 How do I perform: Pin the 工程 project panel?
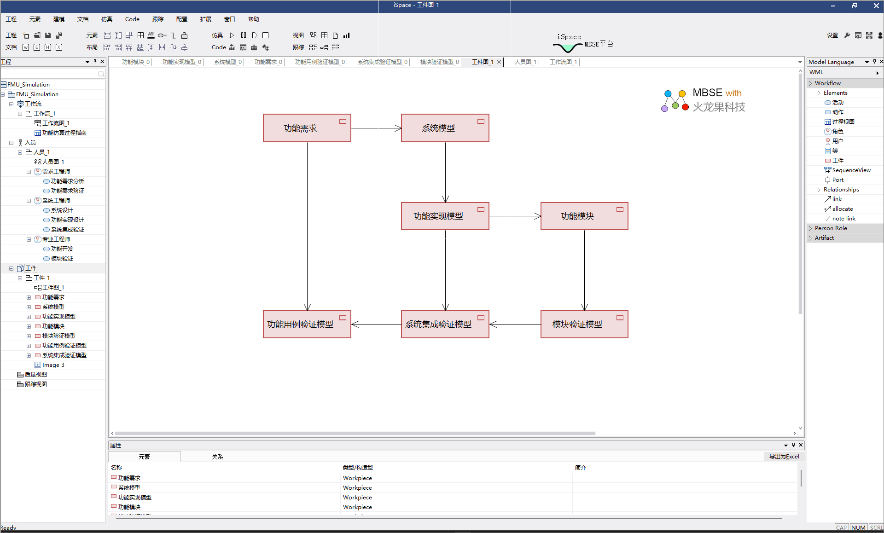[x=95, y=62]
